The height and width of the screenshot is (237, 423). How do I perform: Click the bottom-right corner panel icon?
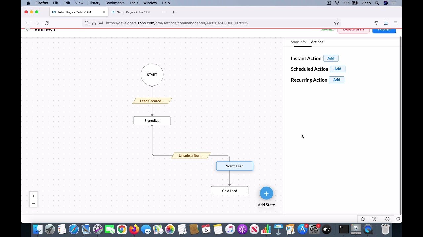click(398, 219)
